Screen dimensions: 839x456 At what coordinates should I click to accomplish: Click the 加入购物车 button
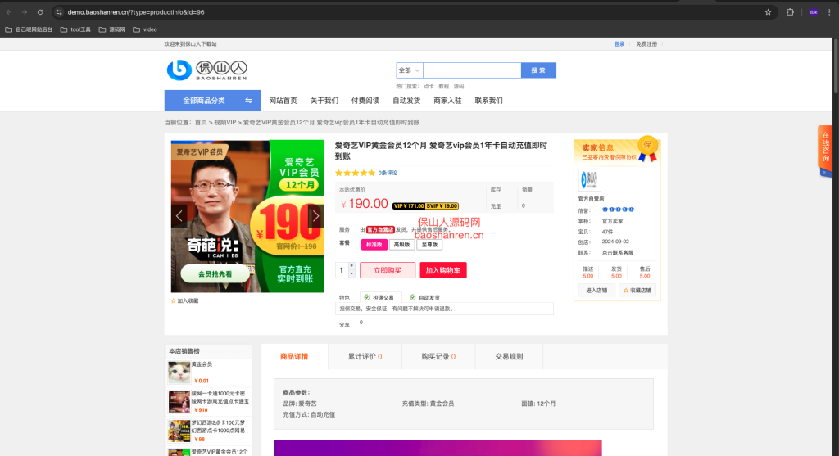pos(443,270)
